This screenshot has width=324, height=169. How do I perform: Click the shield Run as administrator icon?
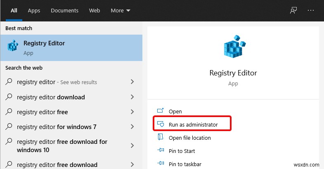coord(160,124)
